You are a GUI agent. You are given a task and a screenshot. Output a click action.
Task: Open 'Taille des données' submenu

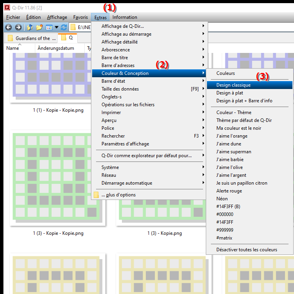149,89
